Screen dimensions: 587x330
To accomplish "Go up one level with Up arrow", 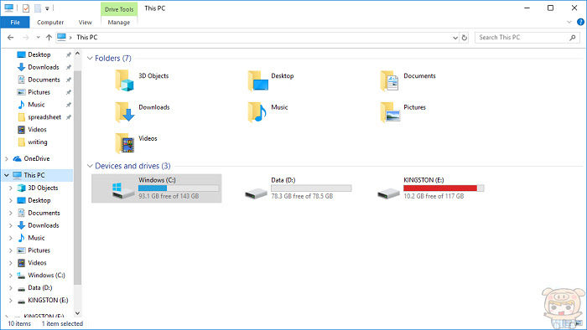I will 49,38.
